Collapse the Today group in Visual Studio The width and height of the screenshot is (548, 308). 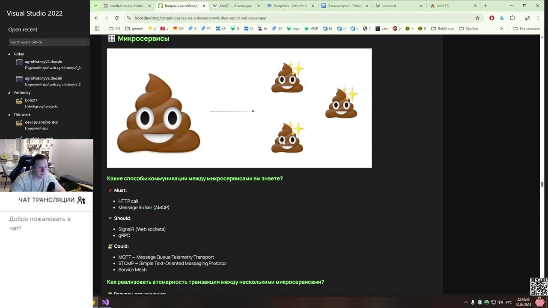[9, 54]
